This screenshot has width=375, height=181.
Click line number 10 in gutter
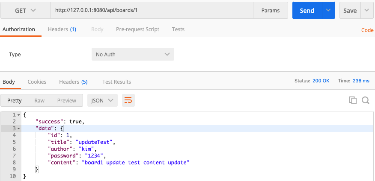point(13,176)
